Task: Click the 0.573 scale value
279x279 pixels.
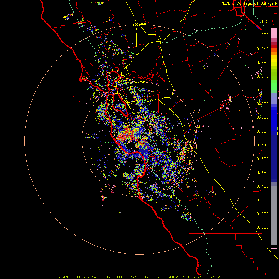Action: (263, 145)
